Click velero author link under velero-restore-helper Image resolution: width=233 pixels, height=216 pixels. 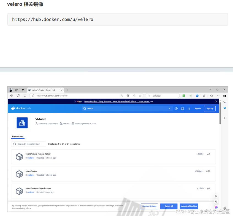(x=31, y=158)
